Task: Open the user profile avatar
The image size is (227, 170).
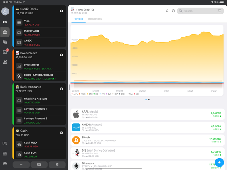Action: coord(5,11)
